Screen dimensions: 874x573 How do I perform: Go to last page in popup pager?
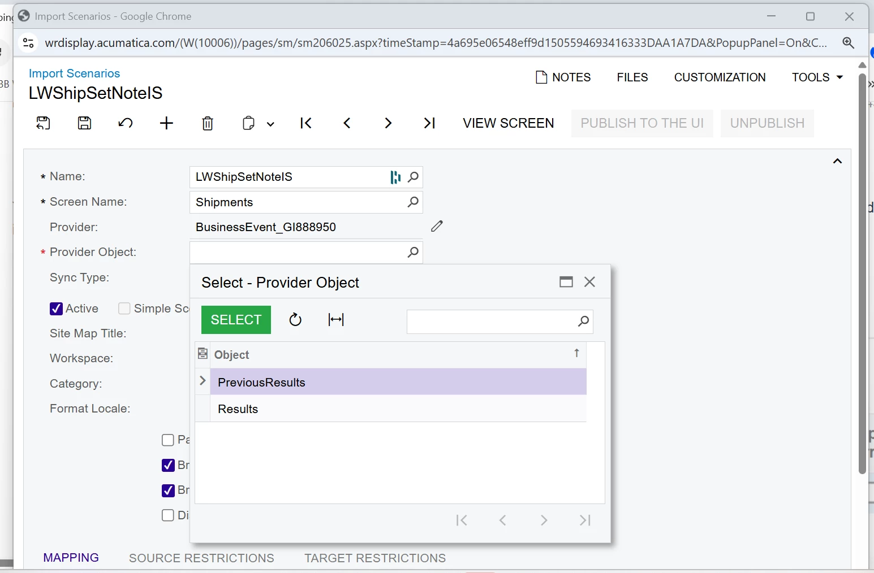tap(585, 520)
